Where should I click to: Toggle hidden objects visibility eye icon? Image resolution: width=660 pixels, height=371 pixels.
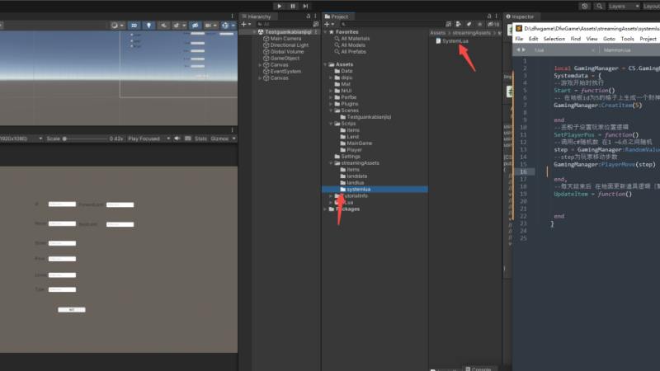point(195,26)
